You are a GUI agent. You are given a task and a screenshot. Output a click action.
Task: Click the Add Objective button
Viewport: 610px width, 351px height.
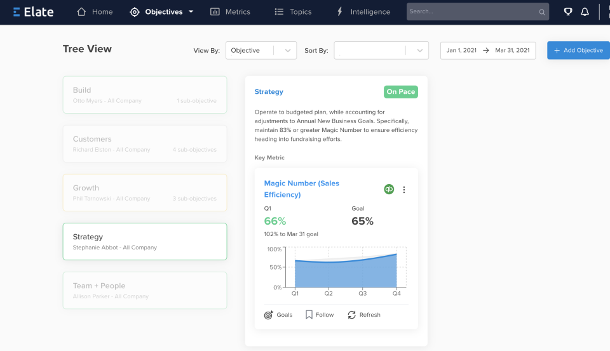tap(578, 50)
